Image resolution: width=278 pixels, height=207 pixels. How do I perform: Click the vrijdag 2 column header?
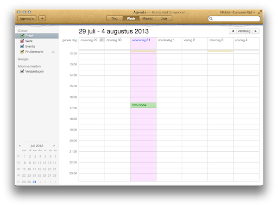click(x=189, y=40)
